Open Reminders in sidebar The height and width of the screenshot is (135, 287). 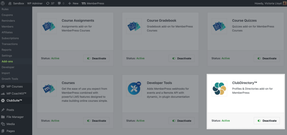8,21
